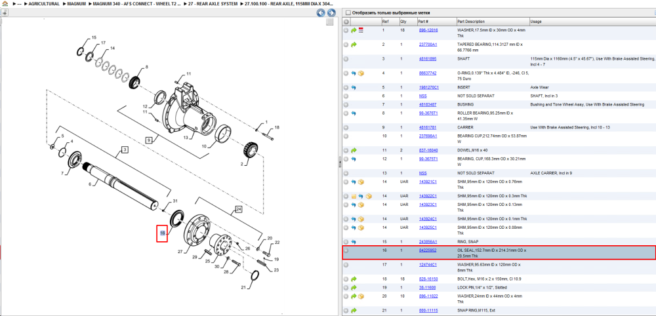Click green arrow icon in SNAP RING 800-11115 row
Image resolution: width=656 pixels, height=316 pixels.
354,311
